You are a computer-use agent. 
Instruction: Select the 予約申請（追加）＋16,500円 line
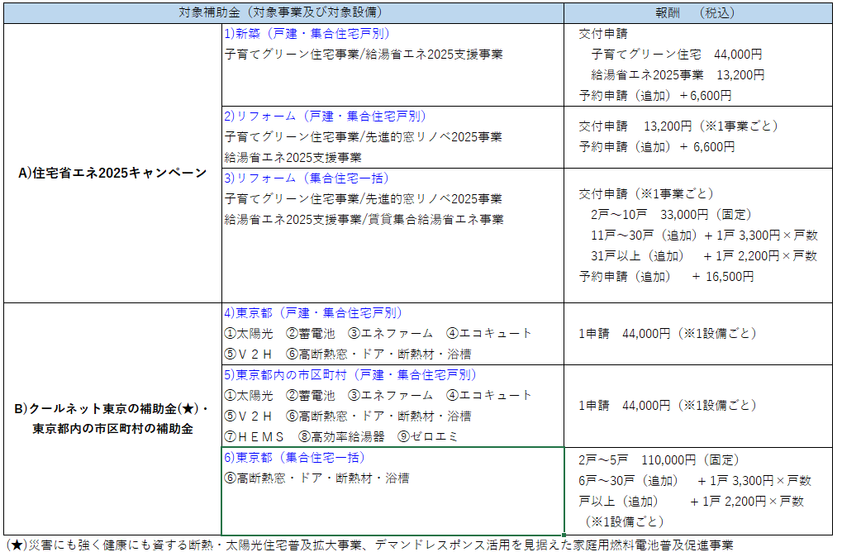(x=666, y=277)
